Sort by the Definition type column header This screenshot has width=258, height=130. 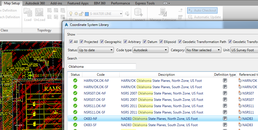coord(225,75)
